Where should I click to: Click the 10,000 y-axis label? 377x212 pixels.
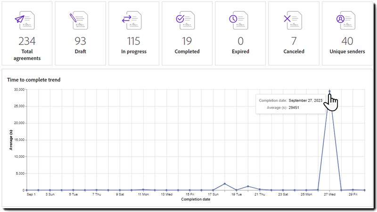(19, 157)
